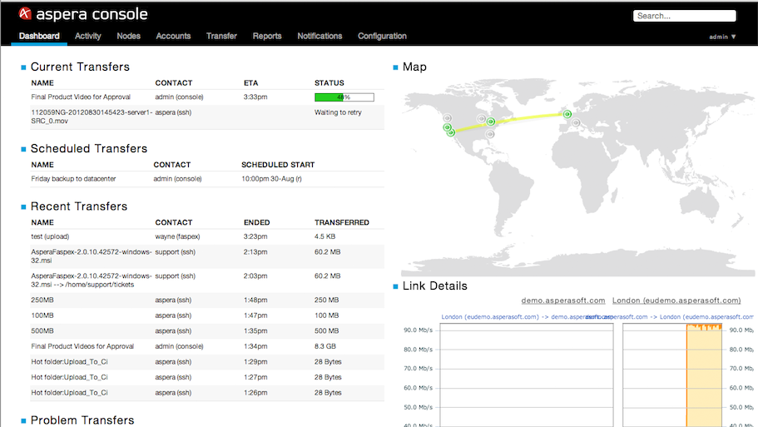
Task: Open London (eudemo.asperasoft.com) link
Action: click(676, 300)
